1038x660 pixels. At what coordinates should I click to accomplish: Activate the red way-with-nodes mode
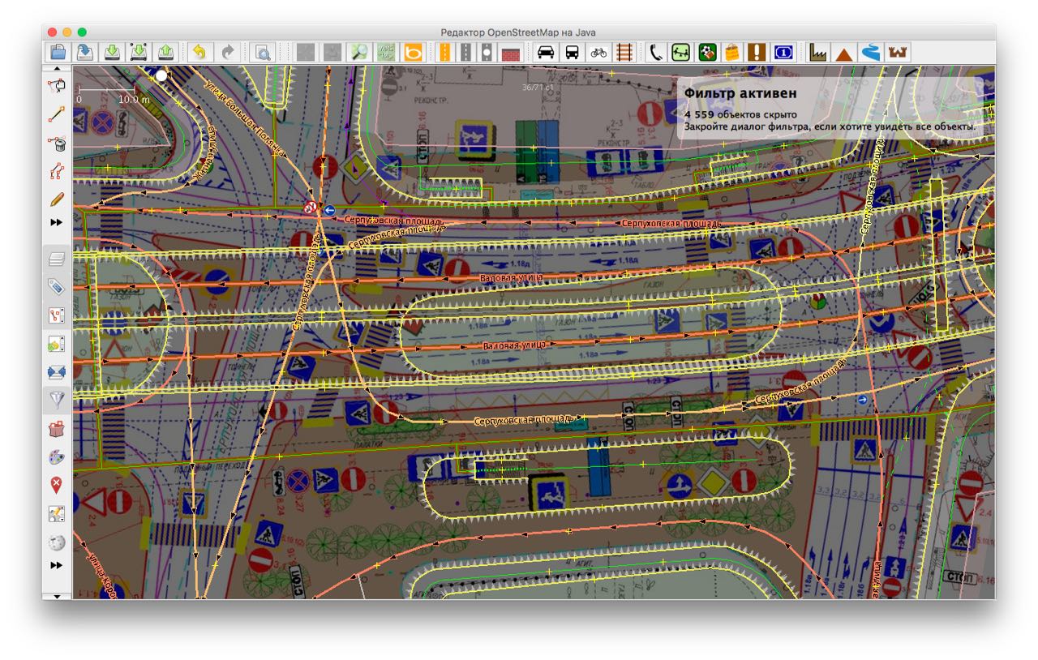point(57,171)
